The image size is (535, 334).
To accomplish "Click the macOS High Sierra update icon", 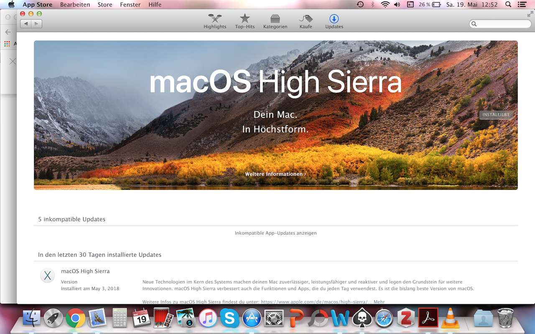I will (48, 275).
